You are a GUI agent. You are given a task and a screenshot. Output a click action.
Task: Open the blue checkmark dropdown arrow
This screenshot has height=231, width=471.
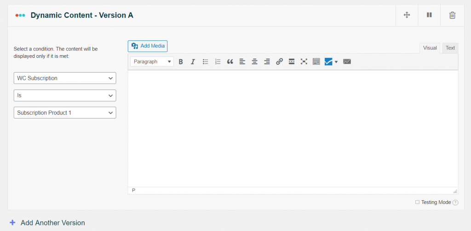(x=336, y=62)
